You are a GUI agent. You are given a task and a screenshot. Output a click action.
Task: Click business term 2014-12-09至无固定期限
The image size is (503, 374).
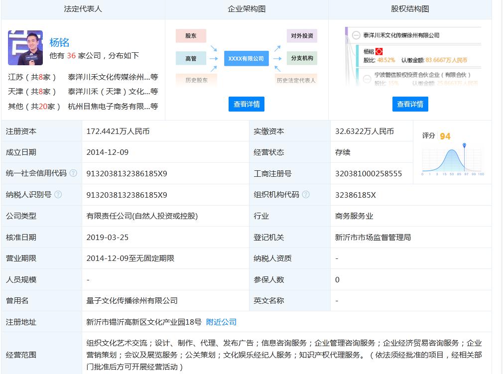coord(130,258)
